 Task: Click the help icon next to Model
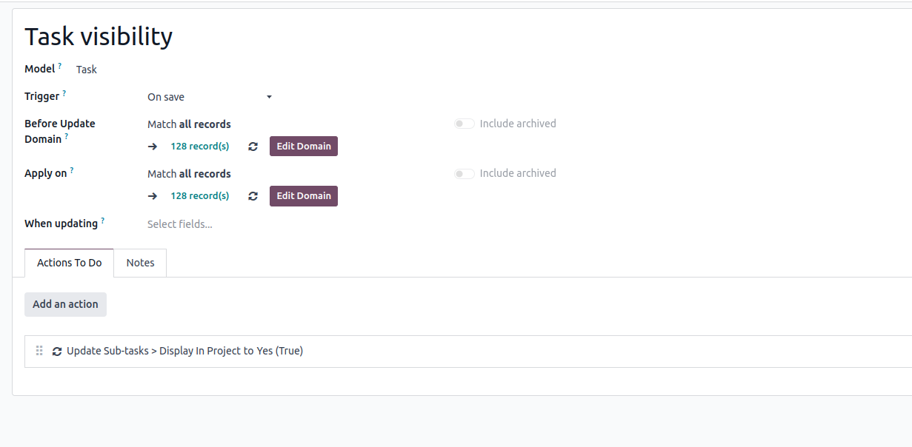pyautogui.click(x=60, y=66)
